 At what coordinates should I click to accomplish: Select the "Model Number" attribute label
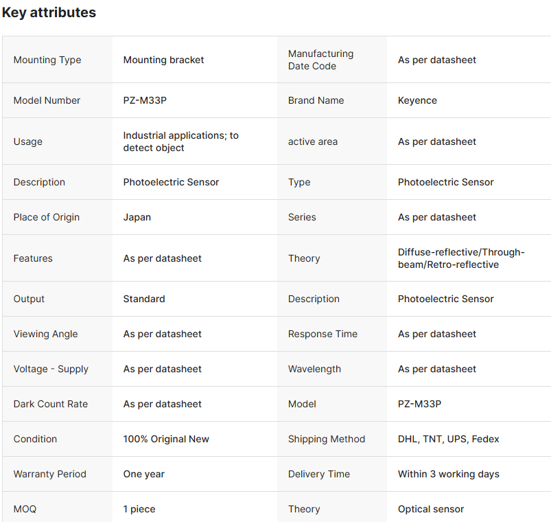tap(47, 100)
